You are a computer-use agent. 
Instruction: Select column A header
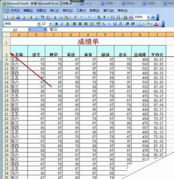click(x=19, y=35)
